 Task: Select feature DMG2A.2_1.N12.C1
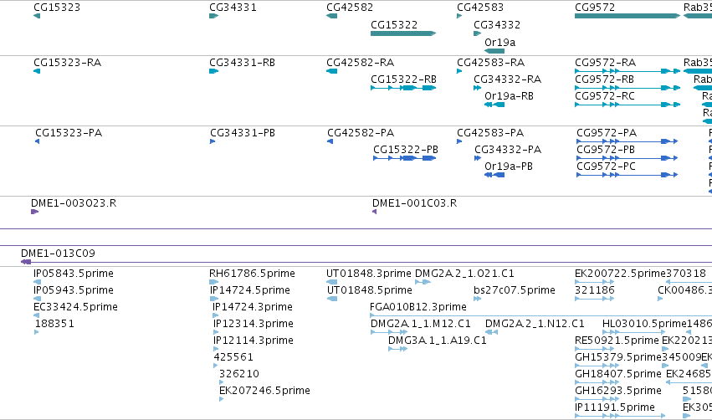(x=535, y=324)
